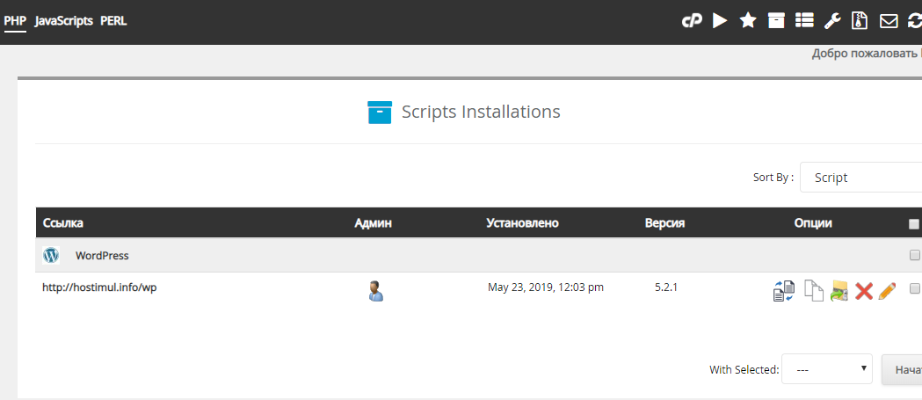
Task: Click the play (demo) icon in top bar
Action: 720,21
